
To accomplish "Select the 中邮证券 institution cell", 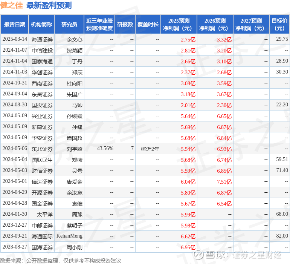I will [42, 226].
